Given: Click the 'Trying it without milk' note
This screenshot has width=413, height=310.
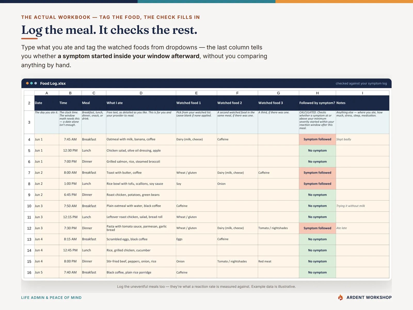Looking at the screenshot, I should click(362, 206).
